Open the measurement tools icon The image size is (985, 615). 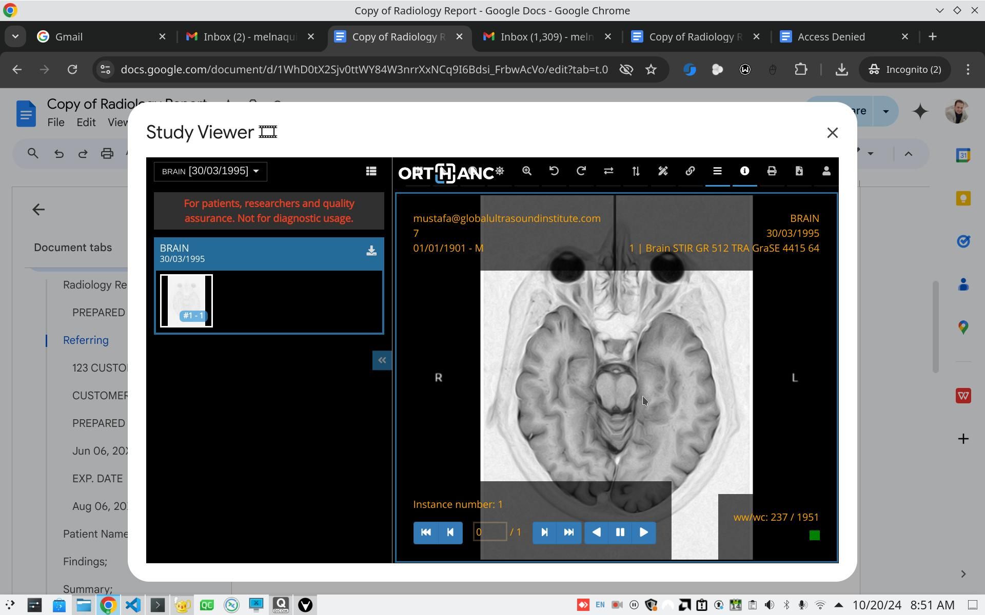[x=662, y=171]
